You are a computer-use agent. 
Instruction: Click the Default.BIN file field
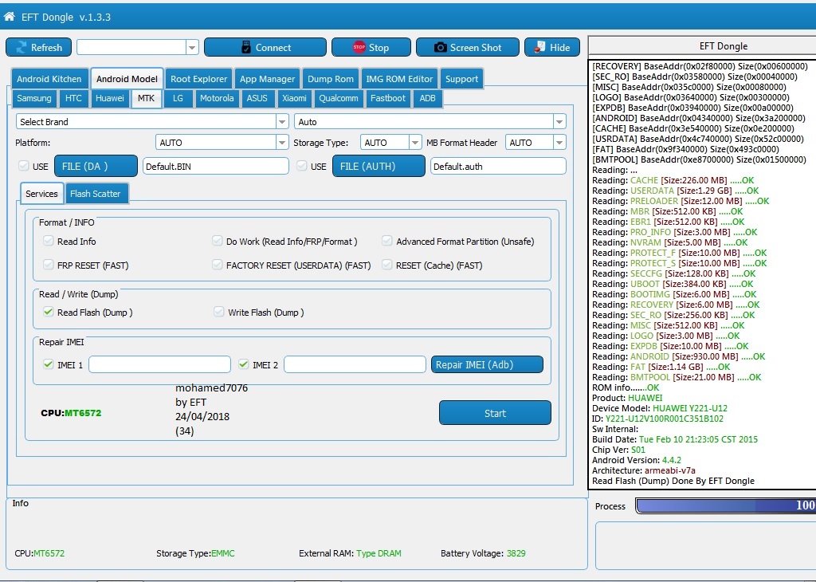coord(215,166)
